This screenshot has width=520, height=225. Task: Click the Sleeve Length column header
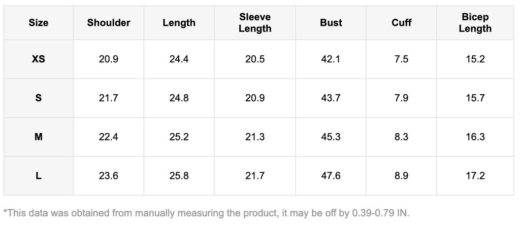[255, 23]
